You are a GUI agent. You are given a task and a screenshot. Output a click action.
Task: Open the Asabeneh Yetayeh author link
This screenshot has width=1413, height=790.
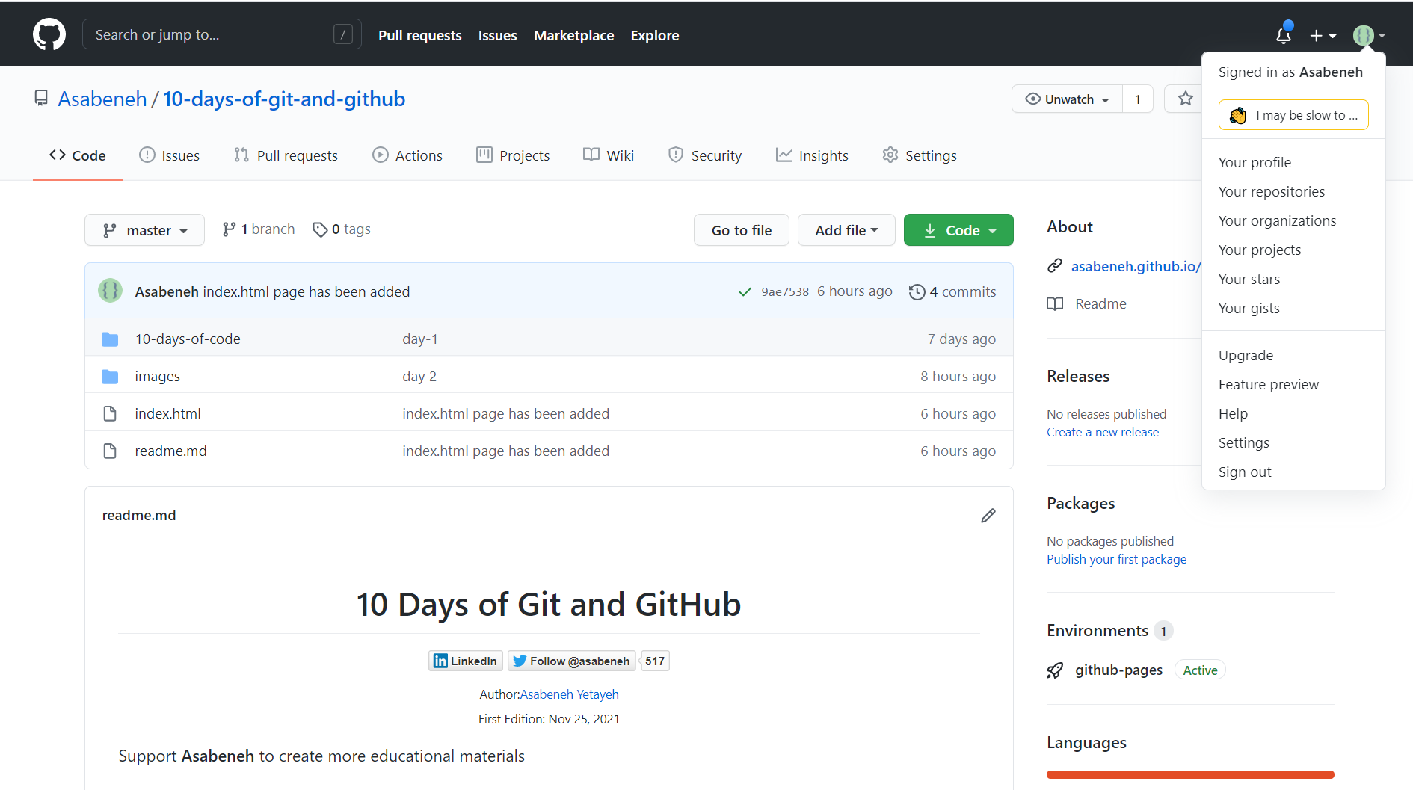point(570,694)
